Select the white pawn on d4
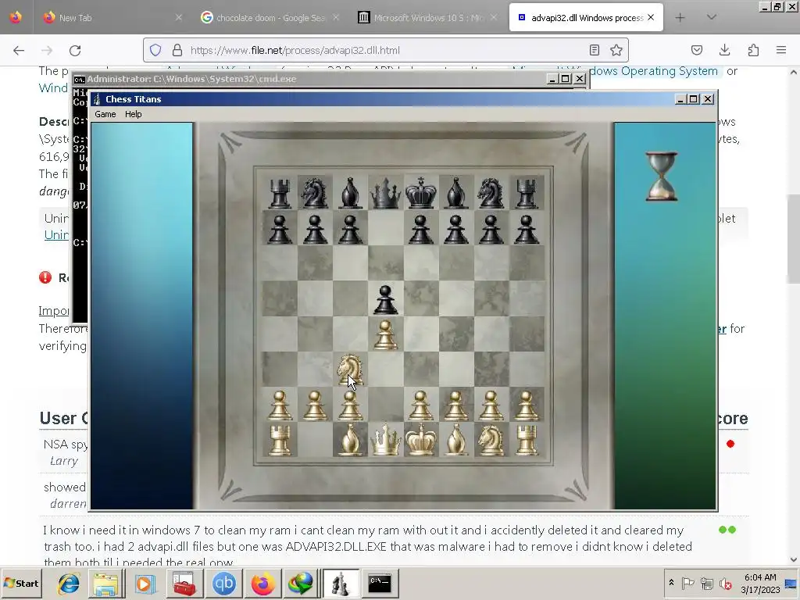Screen dimensions: 800x600 [x=385, y=334]
